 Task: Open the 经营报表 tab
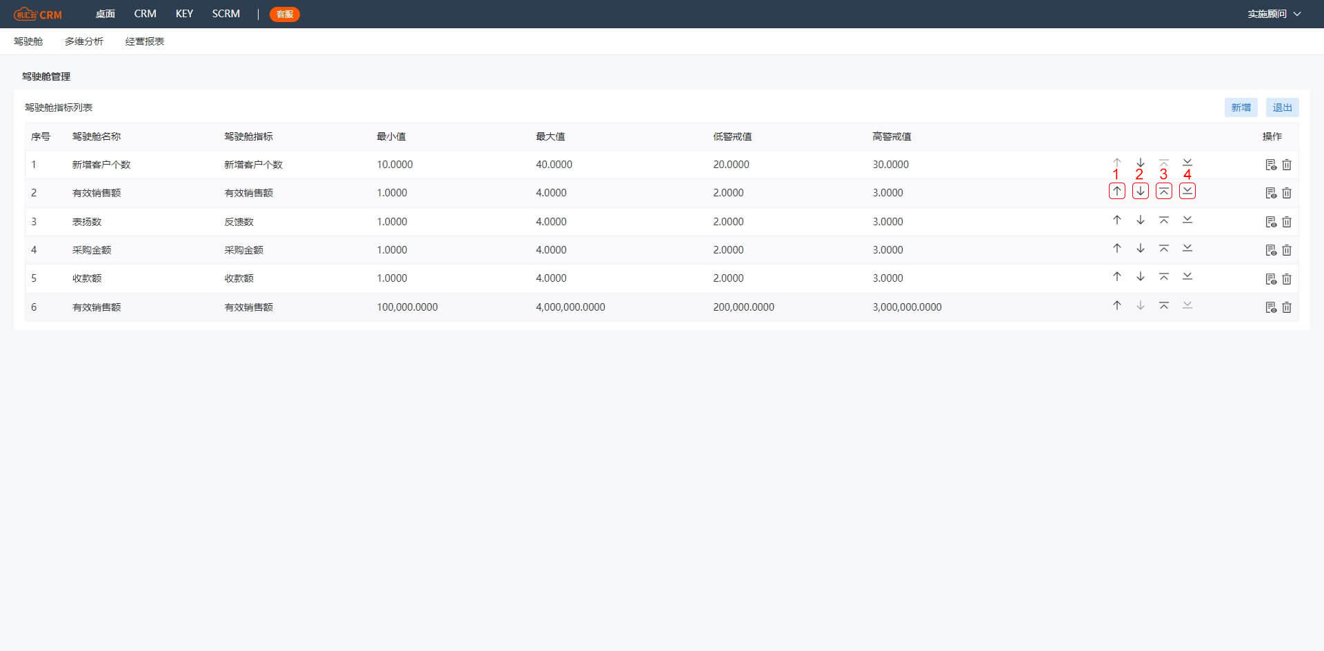145,41
